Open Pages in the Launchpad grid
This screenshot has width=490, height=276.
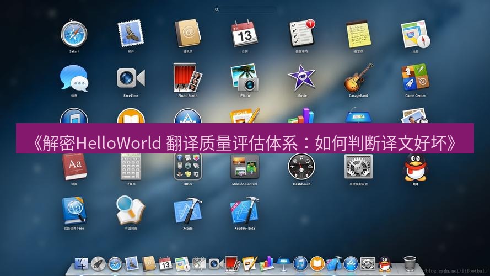[x=245, y=115]
